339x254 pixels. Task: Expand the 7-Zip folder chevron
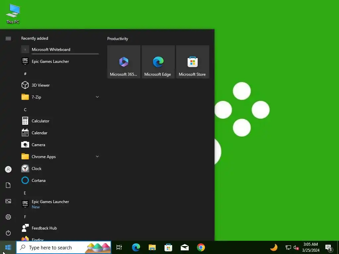(x=97, y=97)
